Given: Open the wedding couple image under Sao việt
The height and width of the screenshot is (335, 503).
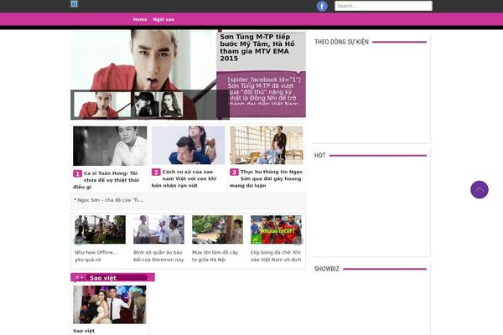Looking at the screenshot, I should [109, 305].
